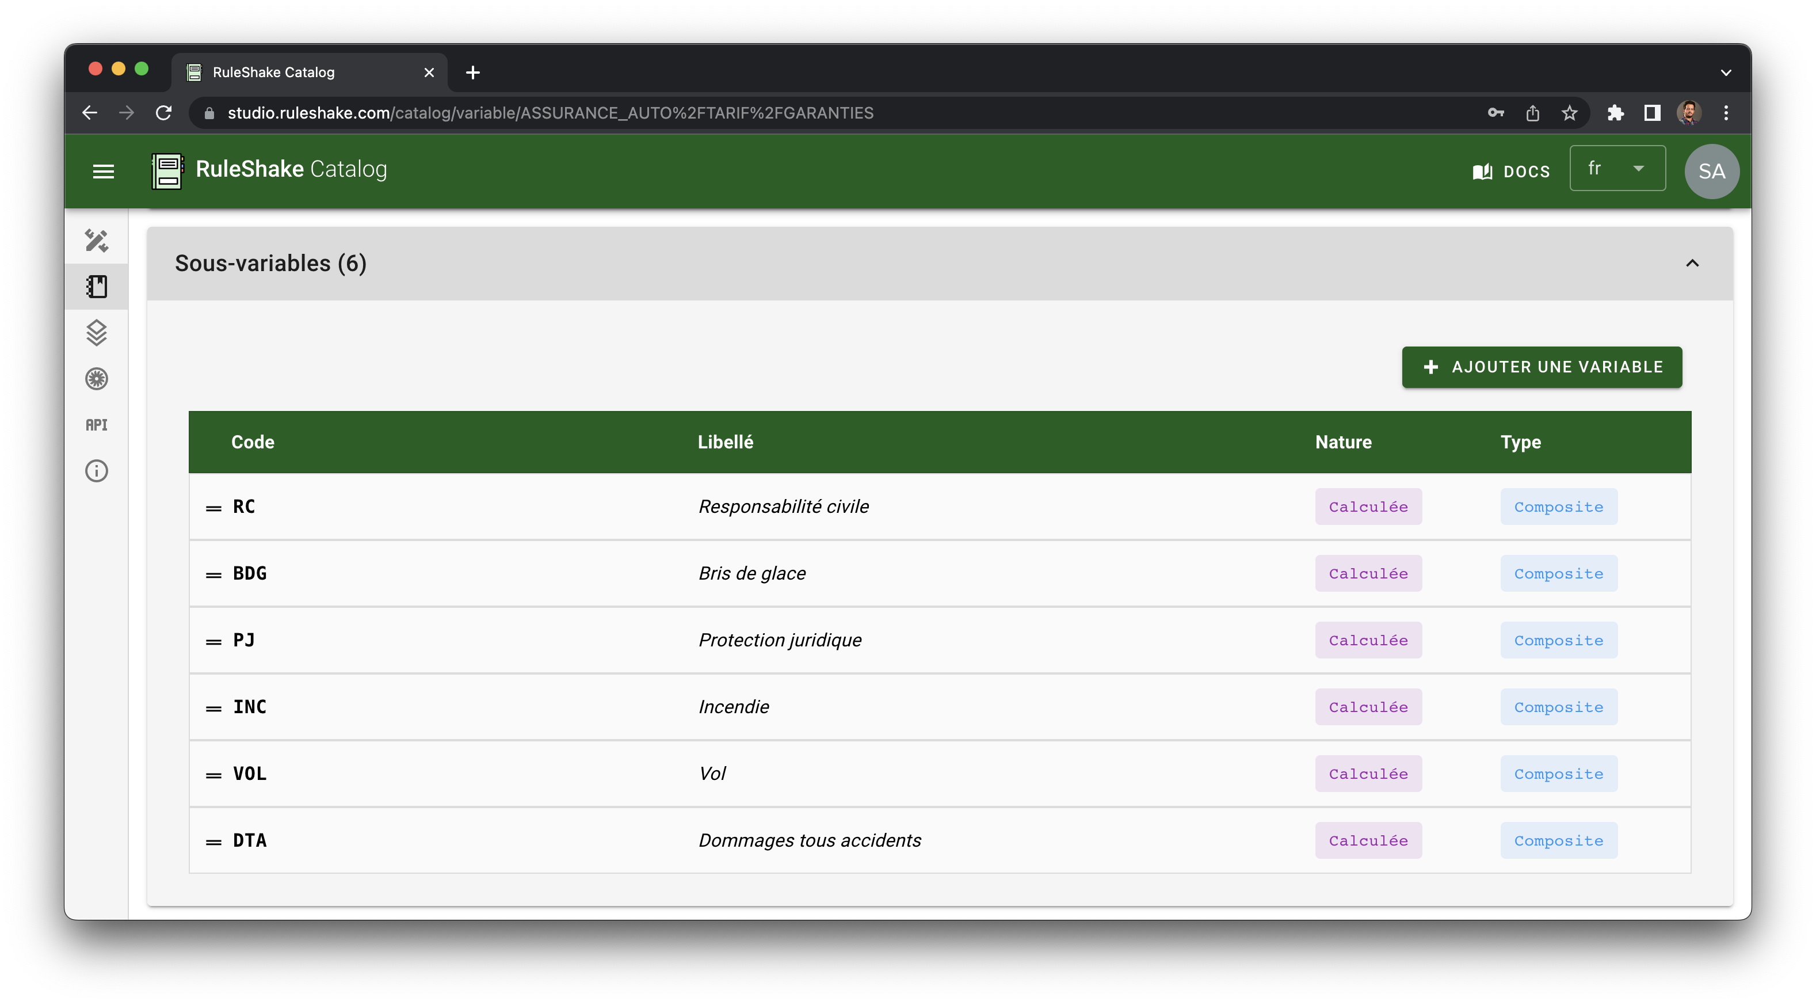Screen dimensions: 1816x1005
Task: Bookmark this page with star icon
Action: pyautogui.click(x=1569, y=113)
